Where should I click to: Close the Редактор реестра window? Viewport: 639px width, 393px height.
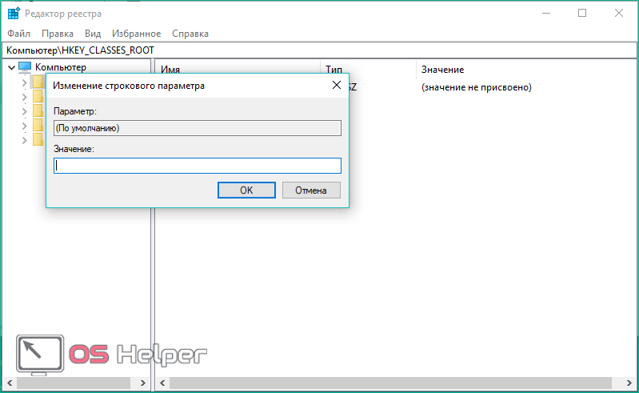pyautogui.click(x=619, y=13)
